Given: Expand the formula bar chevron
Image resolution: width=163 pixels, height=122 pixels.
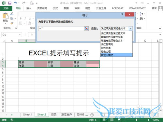Looking at the screenshot, I should 160,34.
